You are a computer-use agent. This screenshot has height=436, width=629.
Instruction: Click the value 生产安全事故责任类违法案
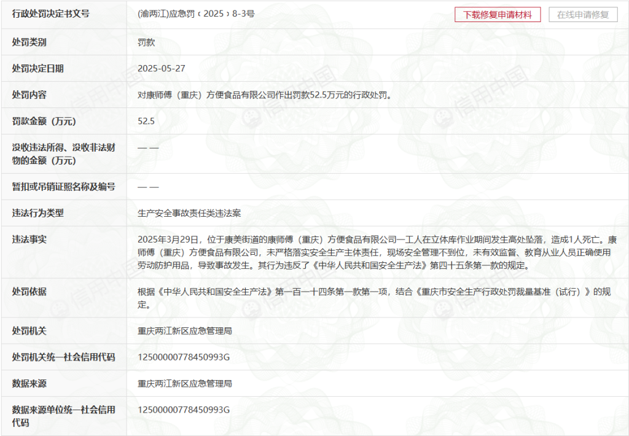coord(189,213)
